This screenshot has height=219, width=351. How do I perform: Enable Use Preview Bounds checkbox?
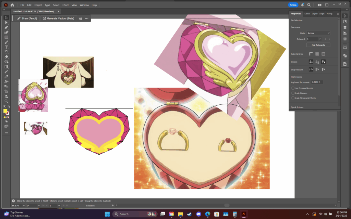tap(293, 88)
